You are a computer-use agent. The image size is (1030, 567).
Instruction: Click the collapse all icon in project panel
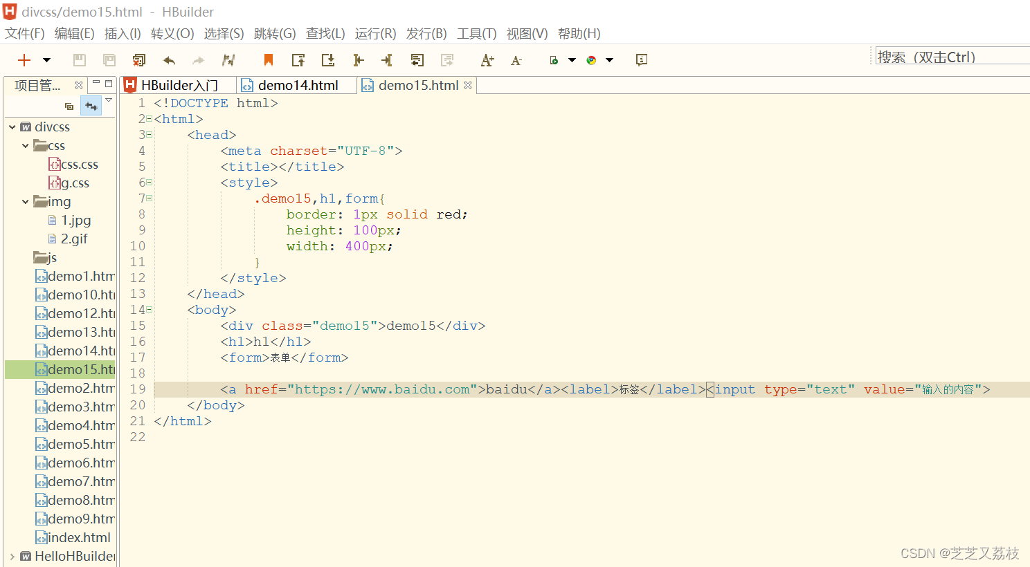tap(69, 106)
